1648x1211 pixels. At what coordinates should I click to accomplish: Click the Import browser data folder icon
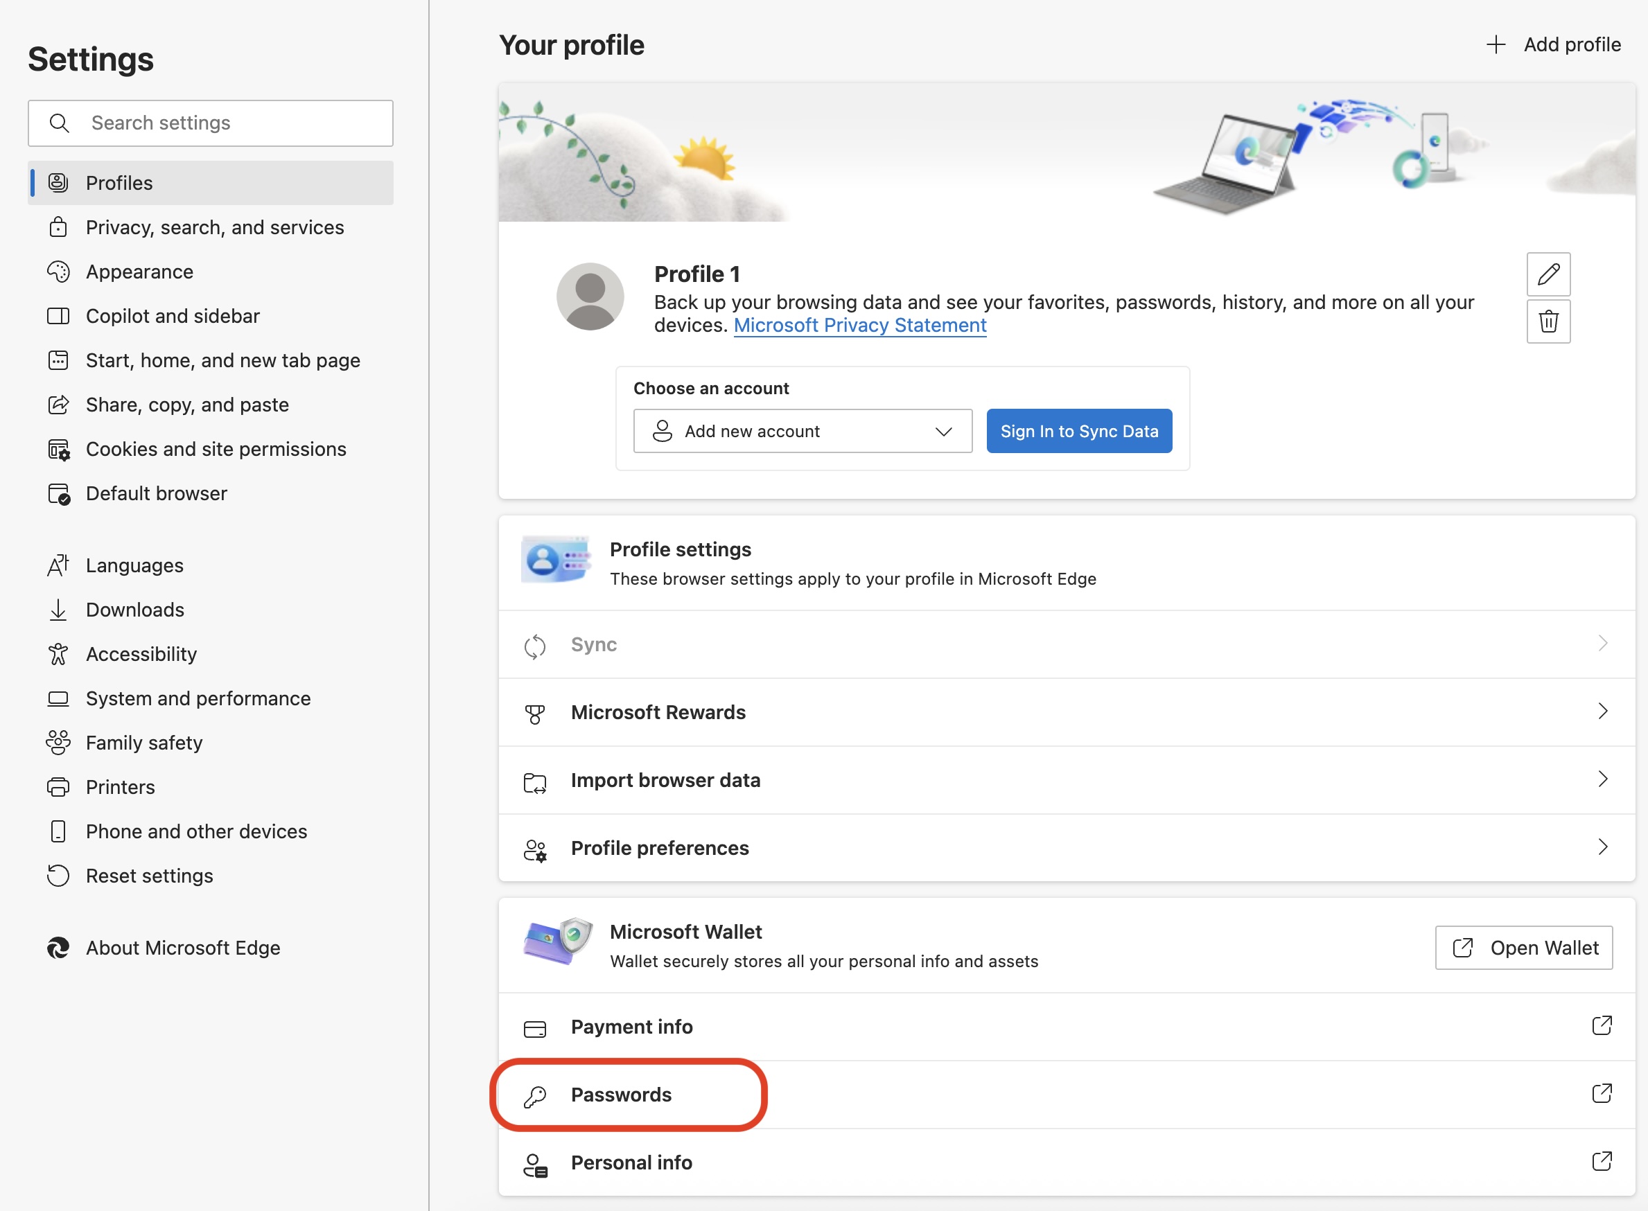tap(535, 783)
